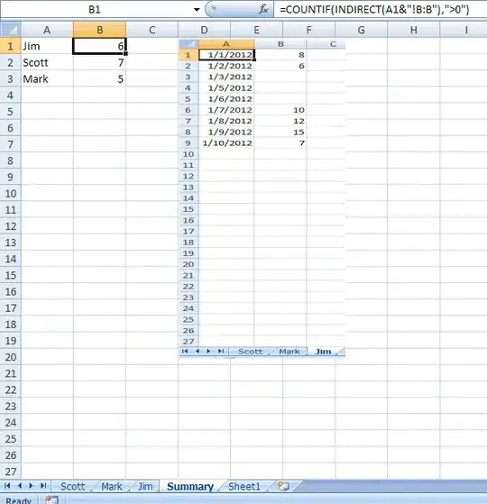
Task: Click next sheet navigation arrow
Action: 31,486
